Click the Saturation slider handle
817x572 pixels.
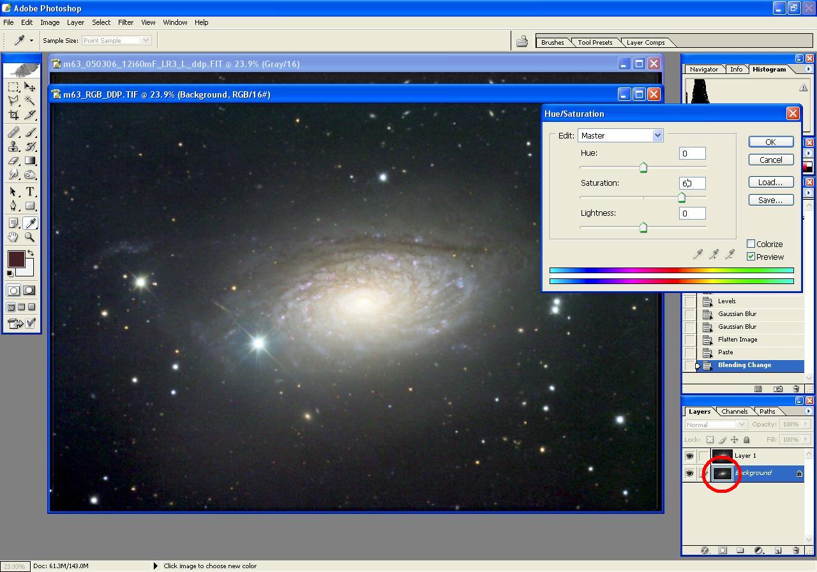tap(681, 197)
